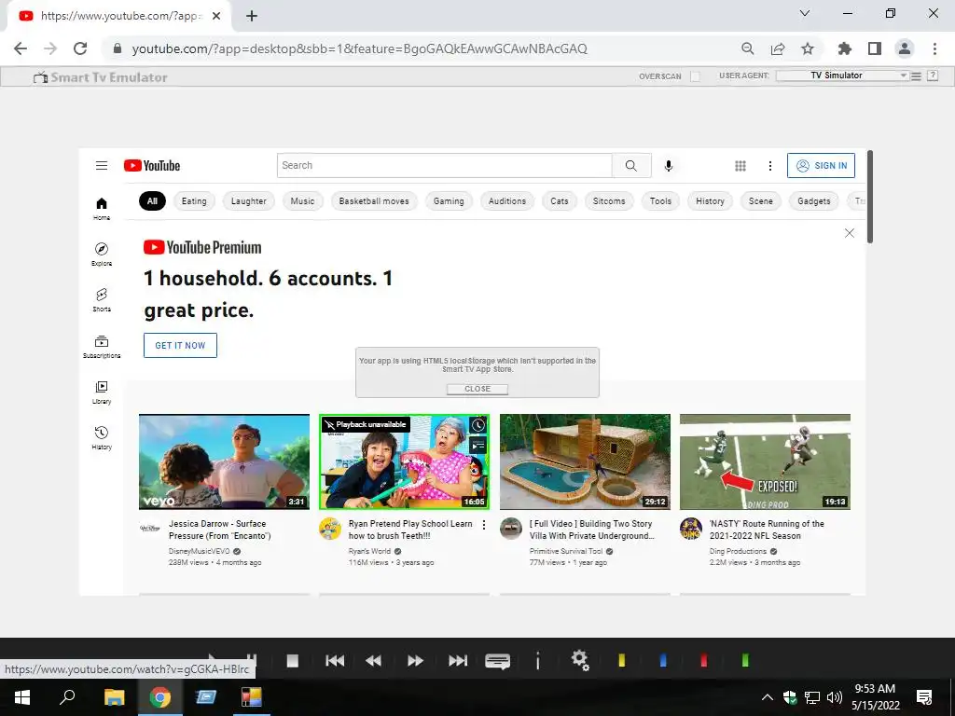The width and height of the screenshot is (955, 716).
Task: Open the emulator menu lines icon
Action: click(x=916, y=76)
